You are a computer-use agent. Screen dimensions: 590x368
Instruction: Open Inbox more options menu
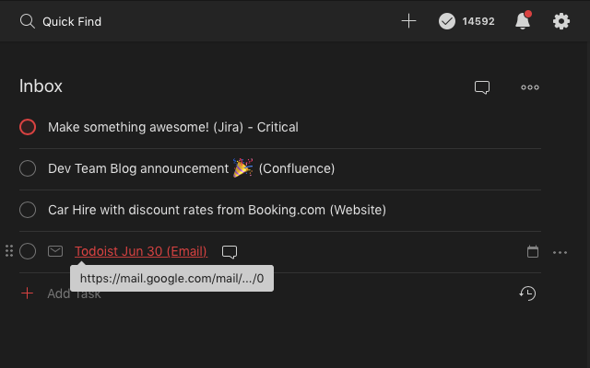tap(530, 87)
